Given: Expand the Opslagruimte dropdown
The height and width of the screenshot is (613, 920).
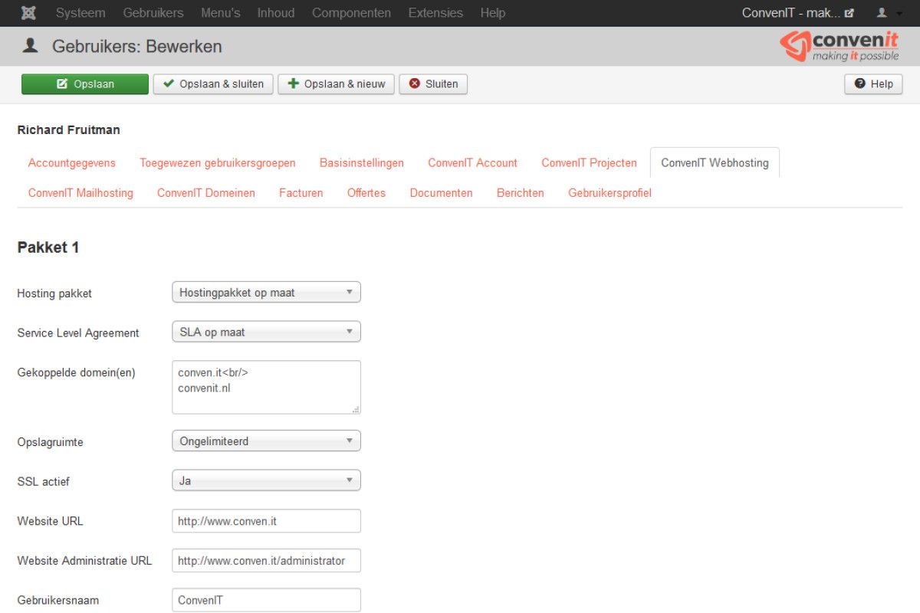Looking at the screenshot, I should [x=266, y=441].
